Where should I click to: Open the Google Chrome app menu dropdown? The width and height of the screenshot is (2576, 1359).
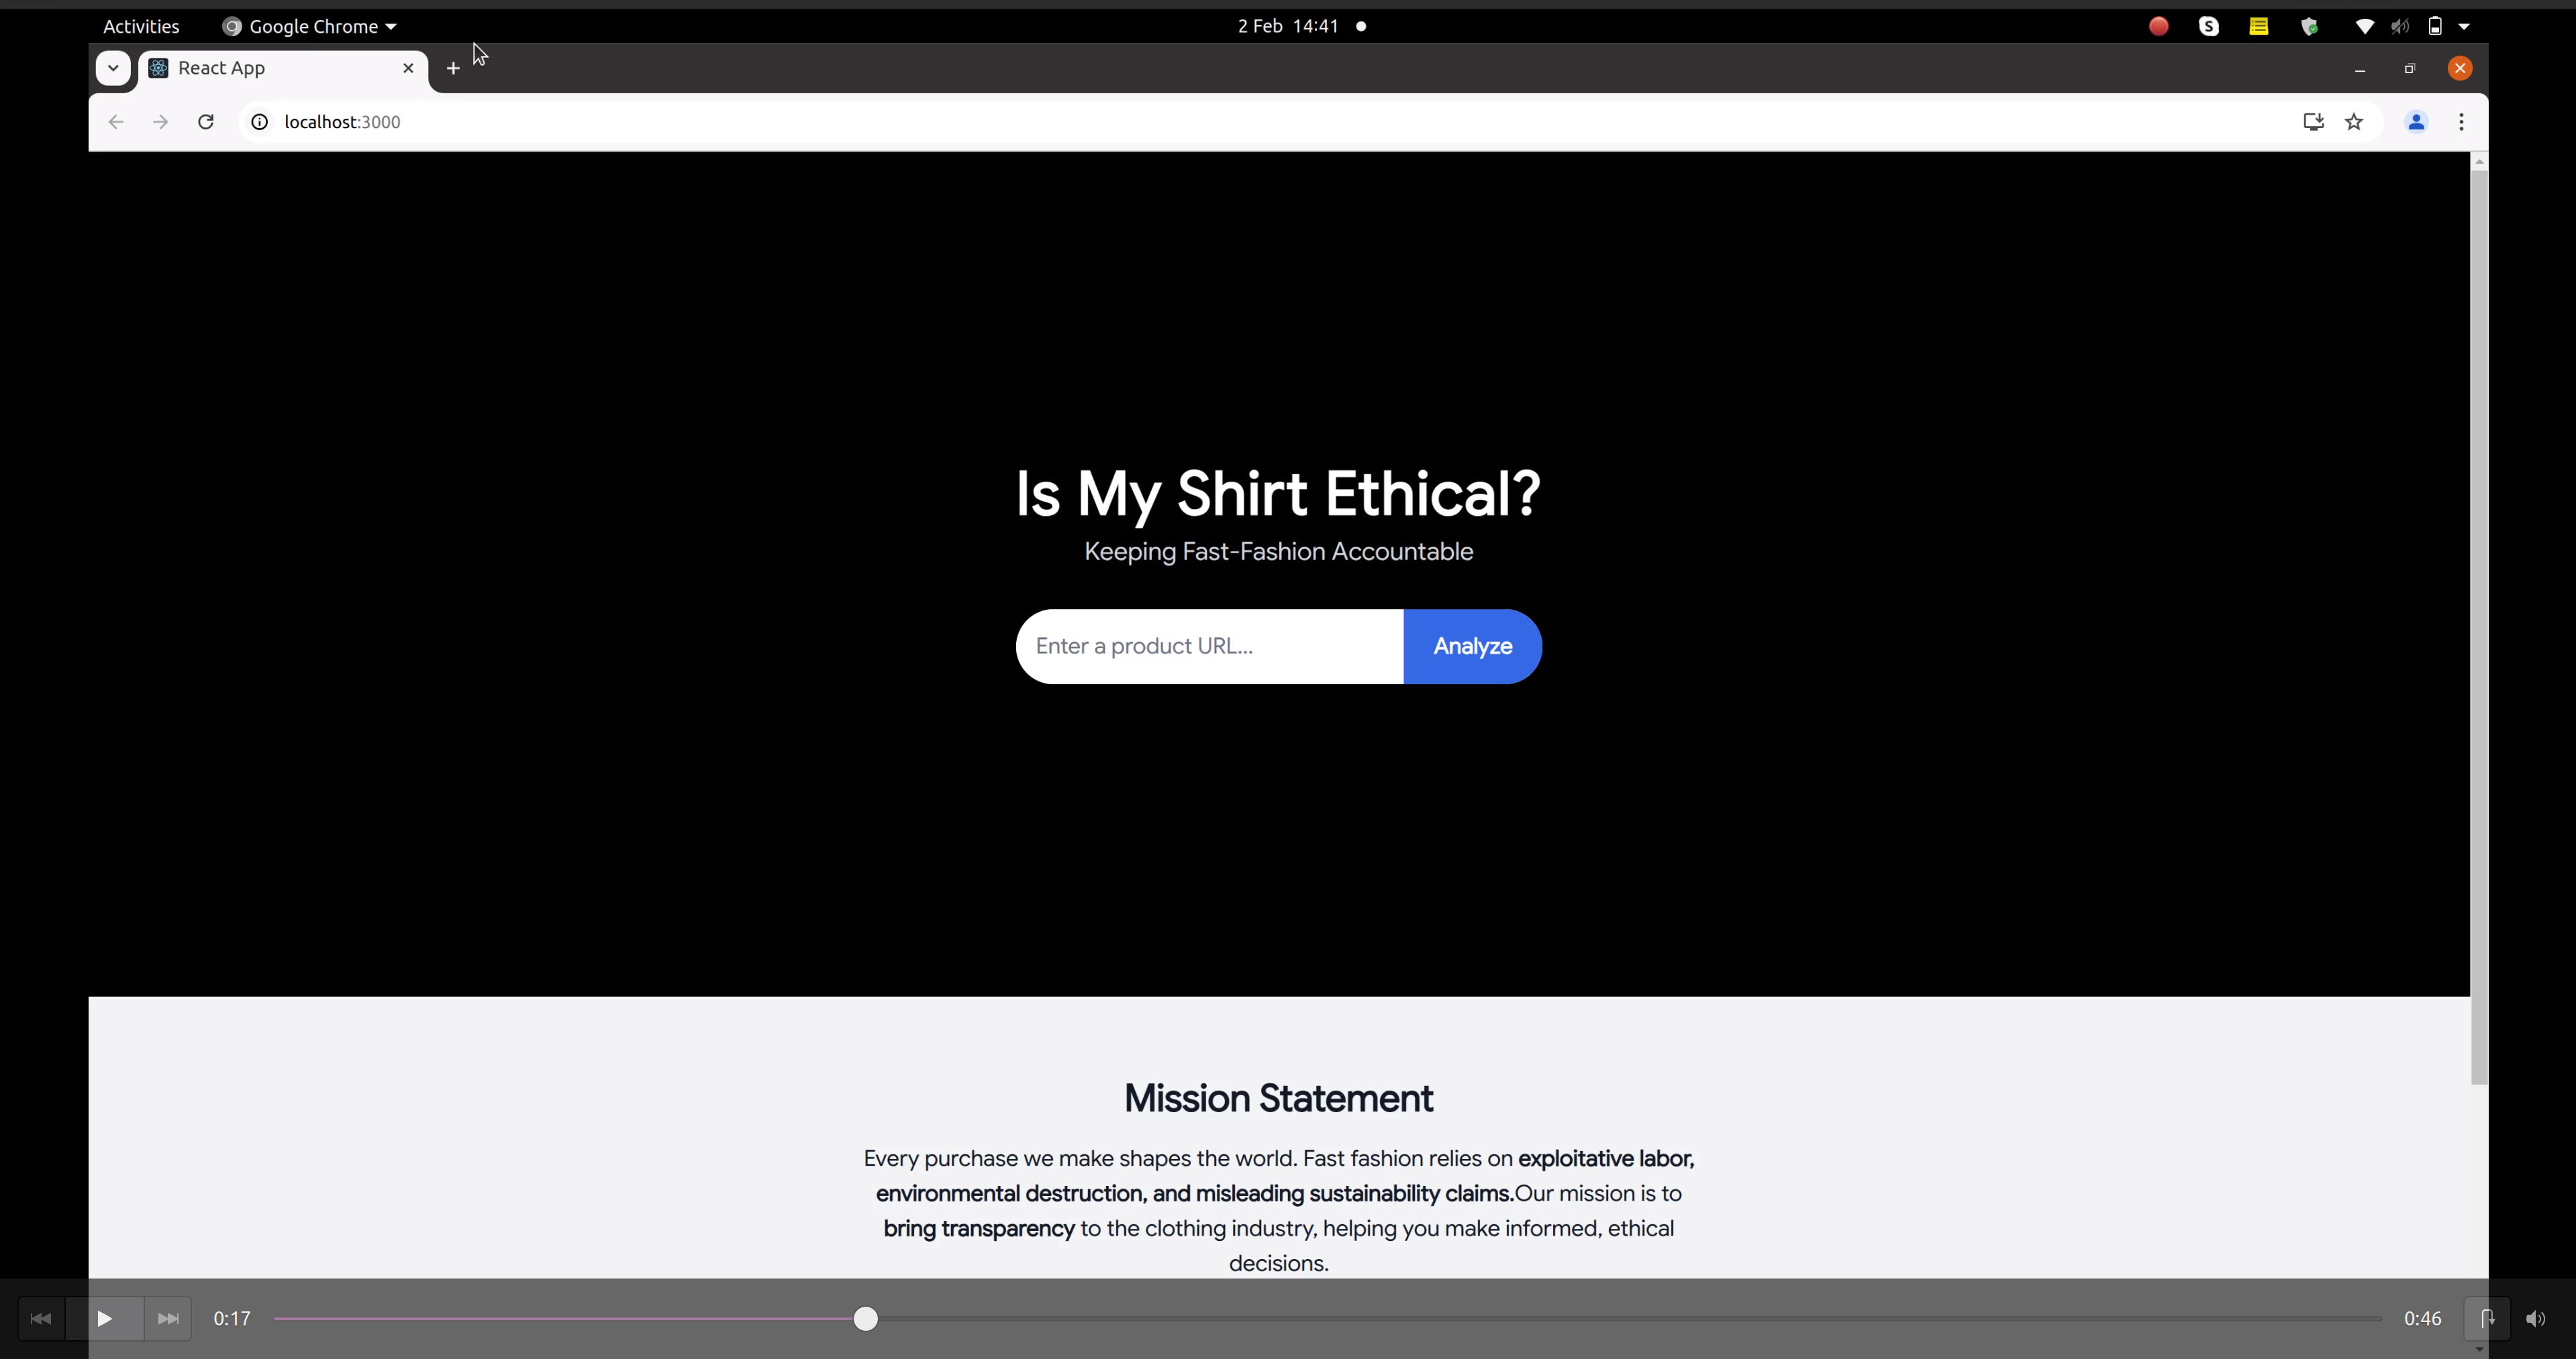(310, 27)
